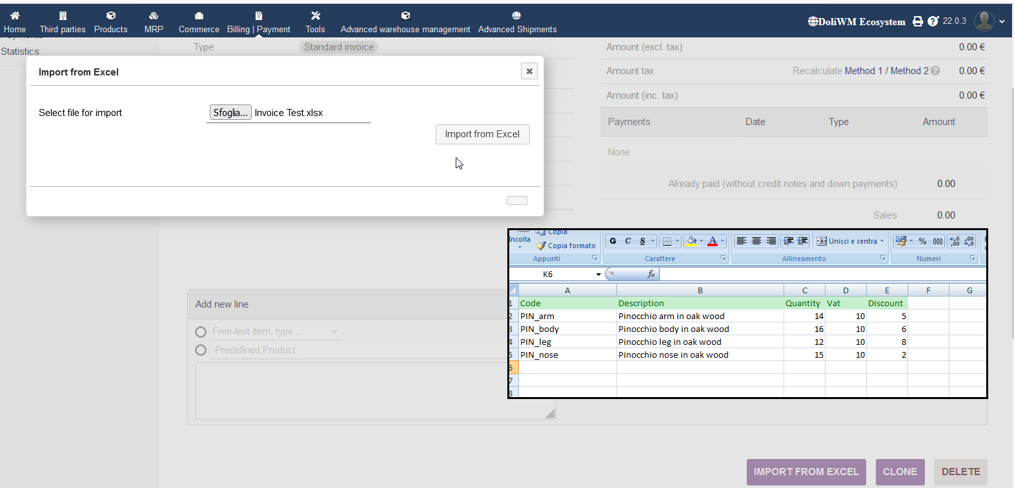This screenshot has width=1014, height=488.
Task: Open the Tools module icon
Action: coord(315,15)
